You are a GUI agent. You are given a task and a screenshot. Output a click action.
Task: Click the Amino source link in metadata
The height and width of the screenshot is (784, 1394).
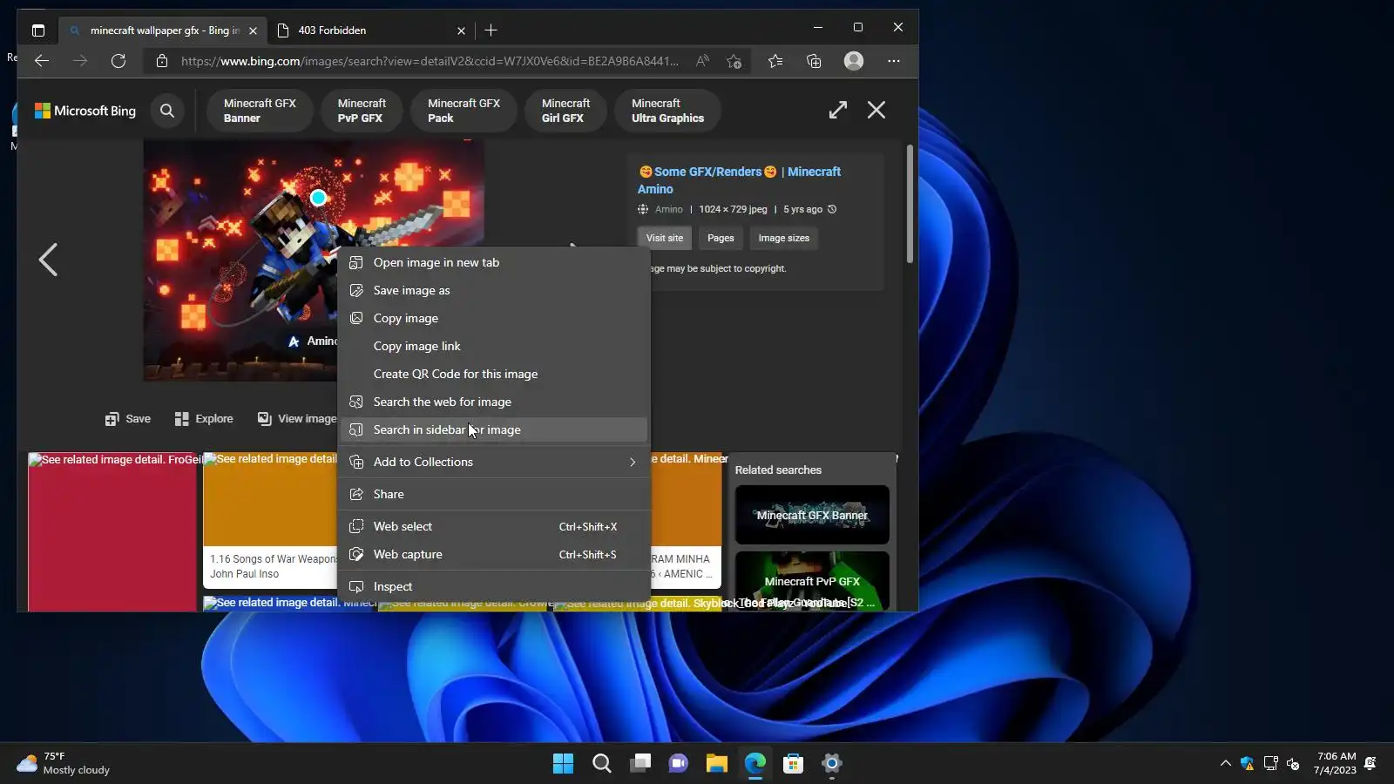point(668,209)
